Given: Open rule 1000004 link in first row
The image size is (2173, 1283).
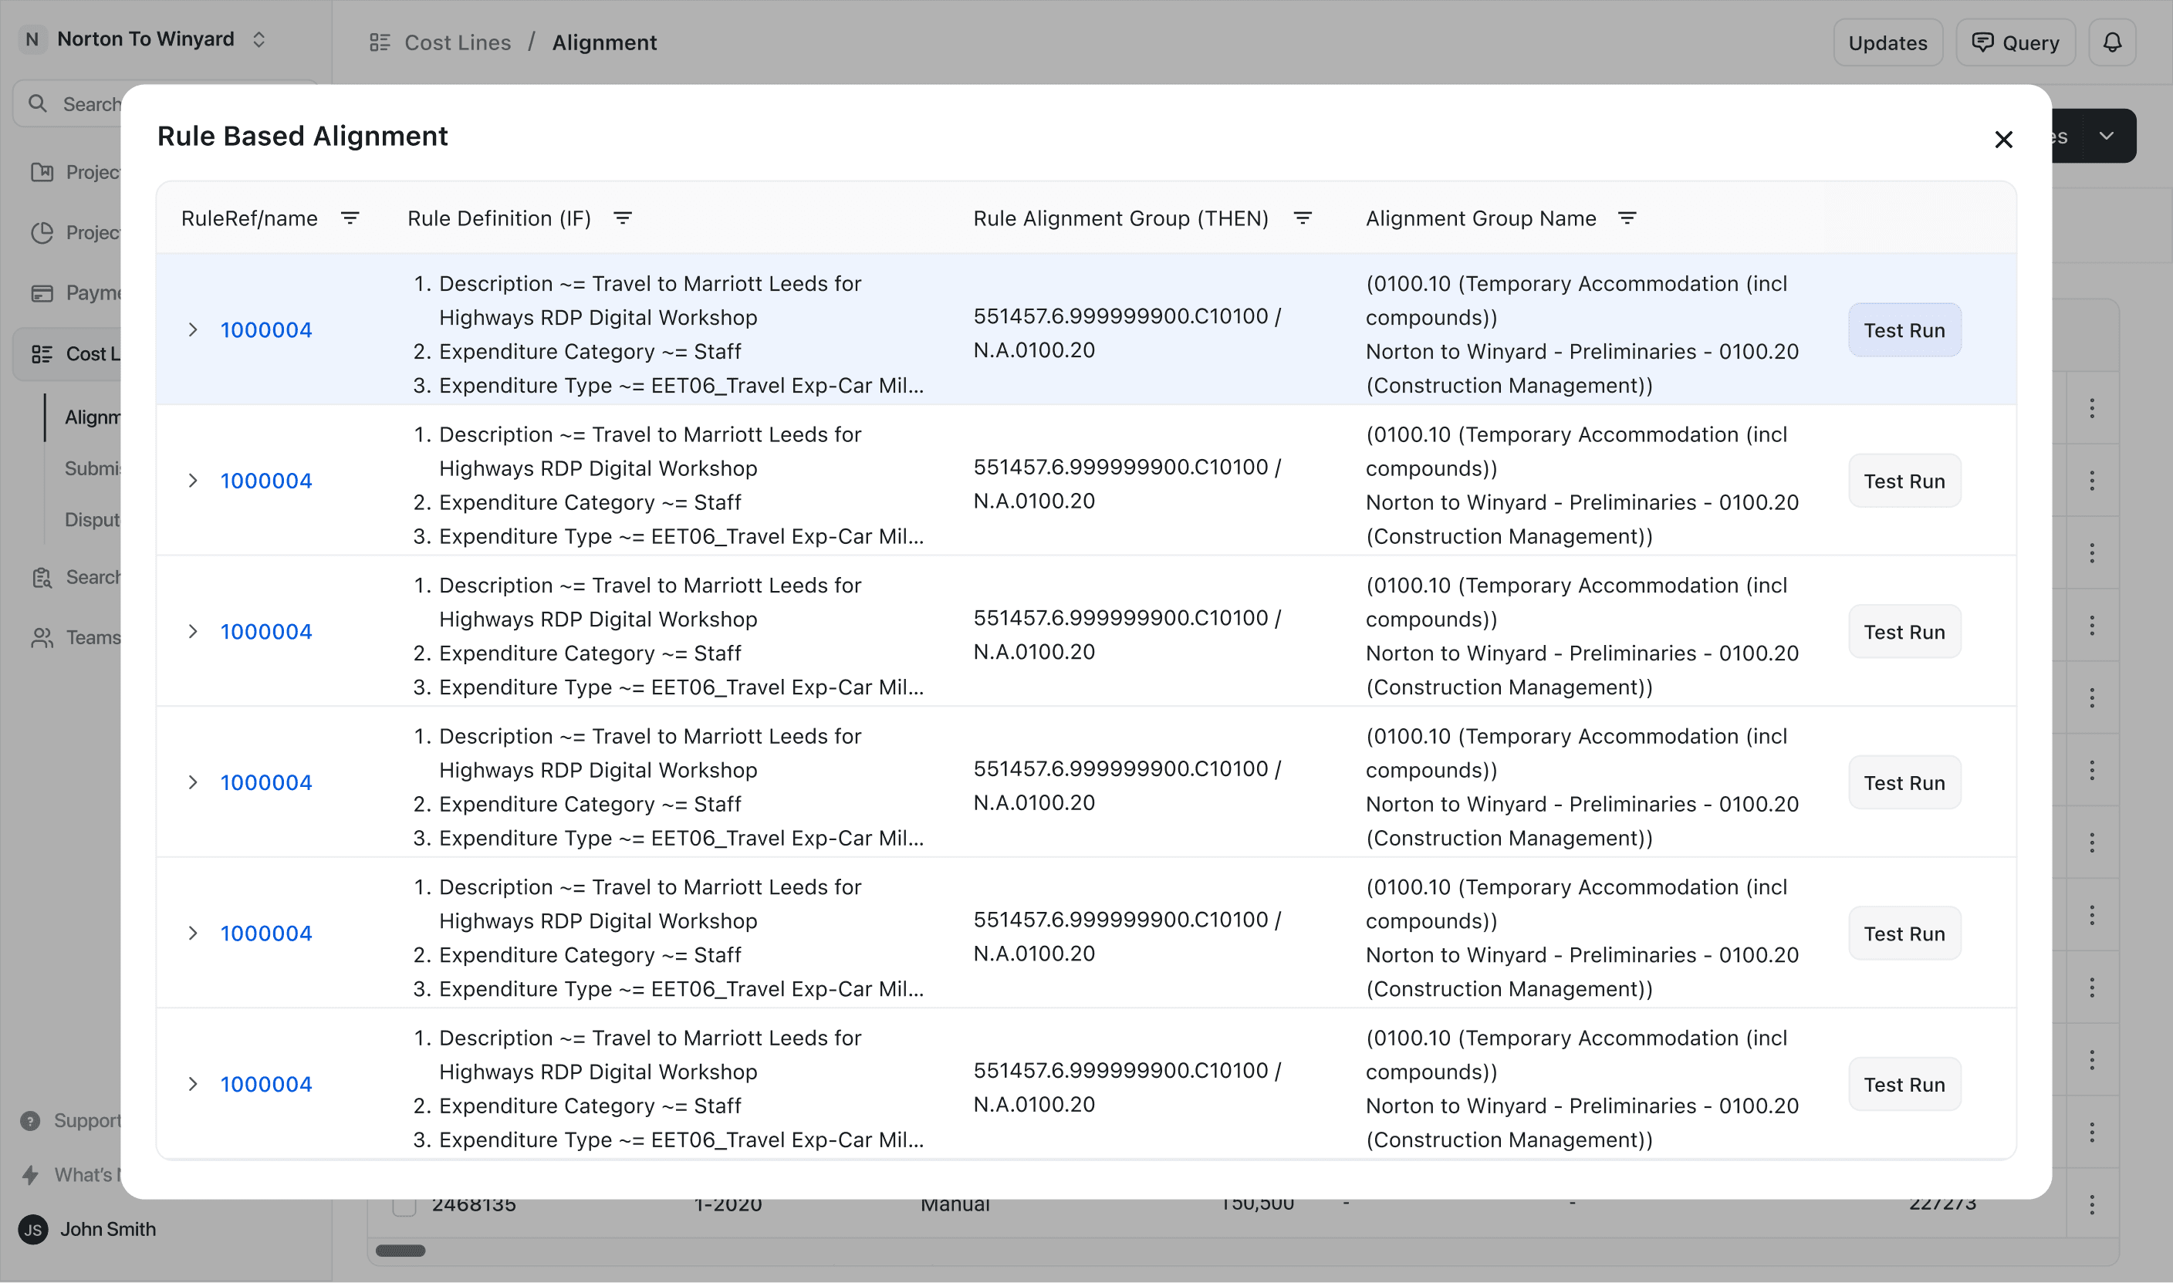Looking at the screenshot, I should click(265, 329).
